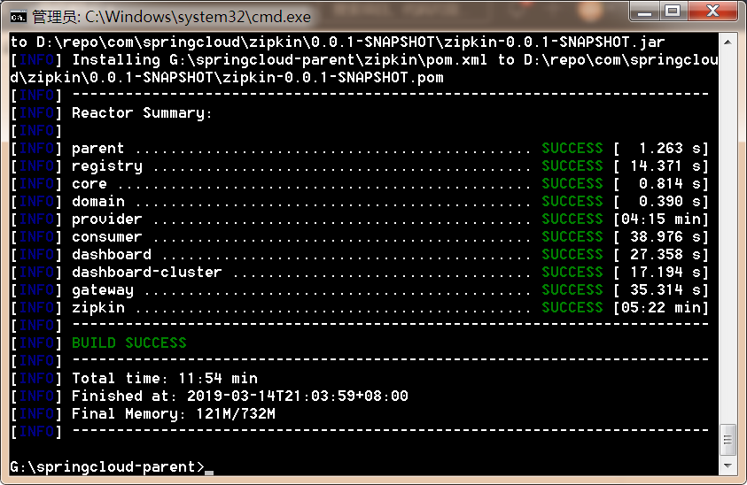Click the Reactor Summary heading
Viewport: 747px width, 485px height.
click(x=142, y=113)
